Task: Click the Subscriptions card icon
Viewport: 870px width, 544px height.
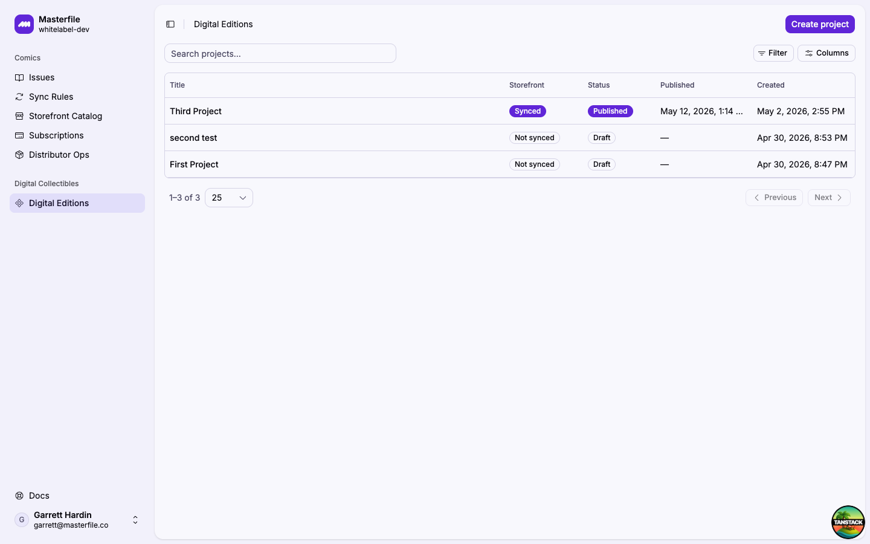Action: tap(19, 135)
